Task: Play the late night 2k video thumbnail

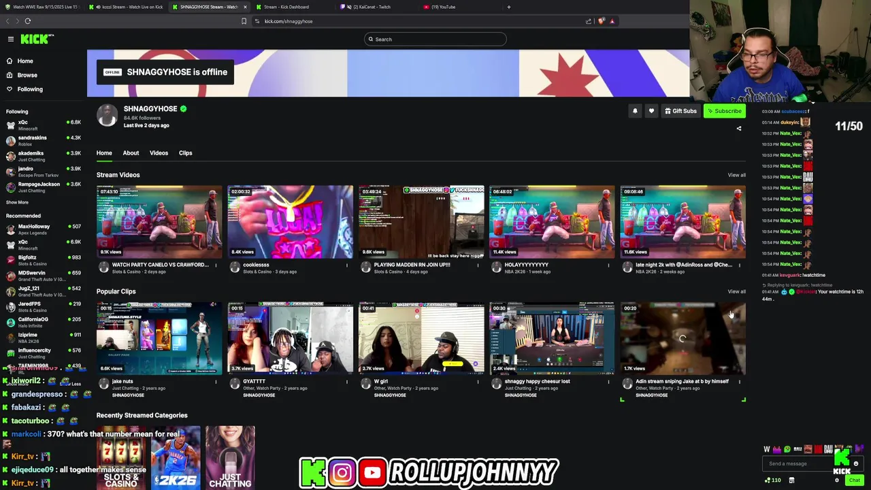Action: pyautogui.click(x=683, y=222)
